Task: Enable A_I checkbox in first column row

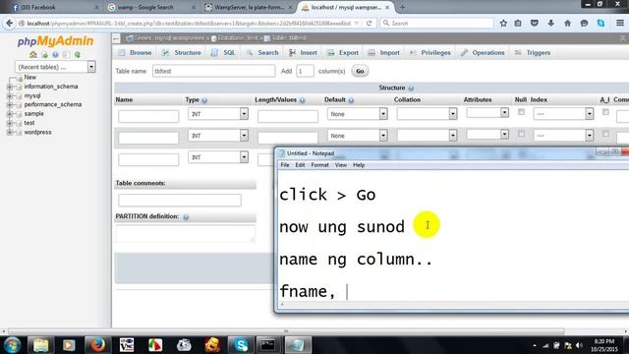Action: [605, 112]
